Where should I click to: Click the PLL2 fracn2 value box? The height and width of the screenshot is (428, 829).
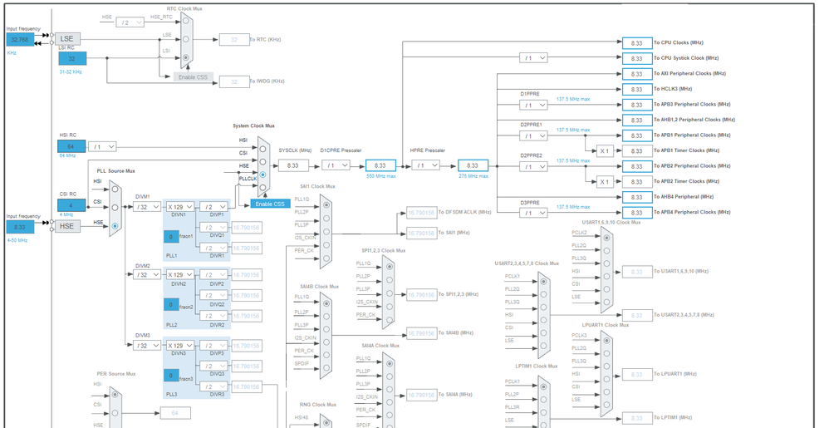[x=171, y=305]
